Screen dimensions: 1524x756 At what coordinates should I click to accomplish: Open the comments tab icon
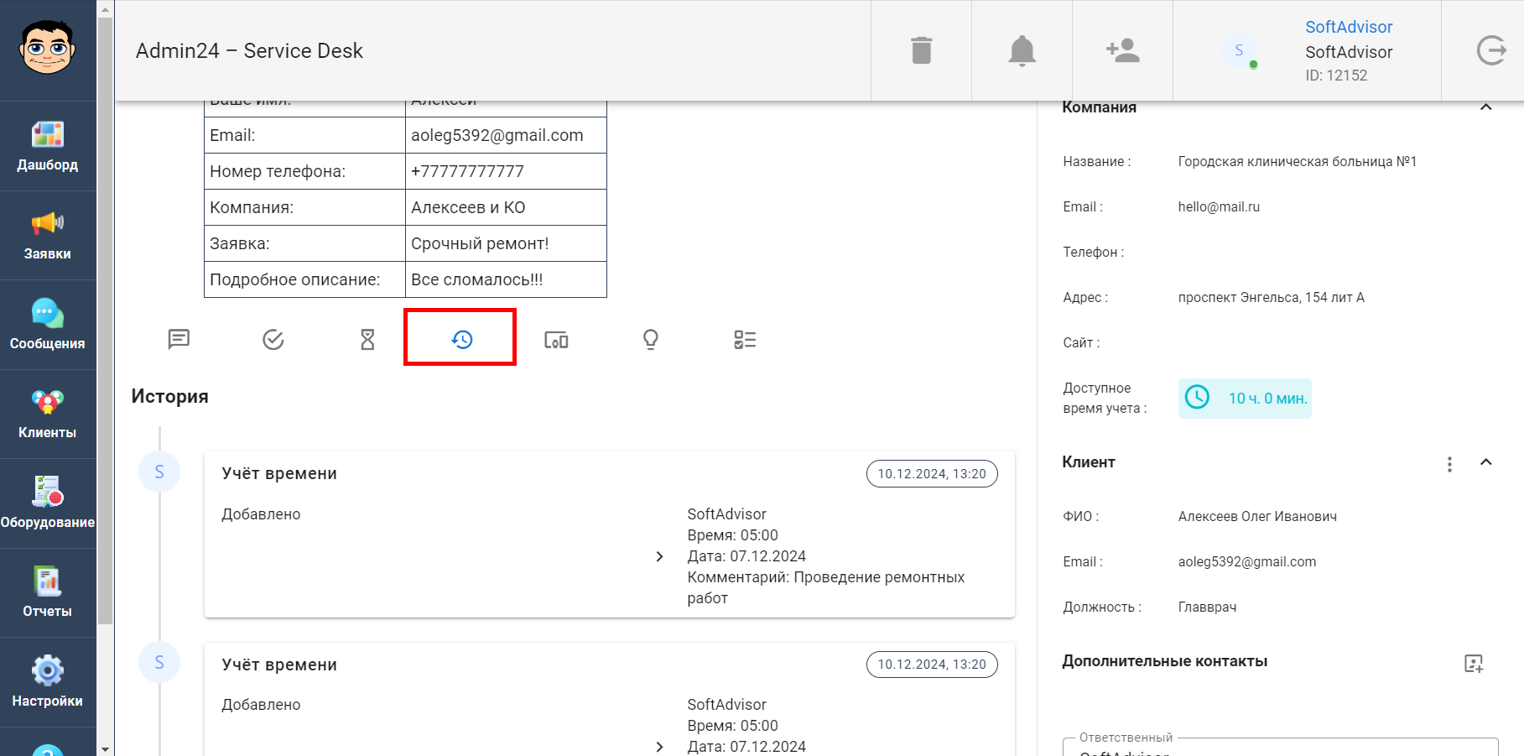tap(179, 339)
